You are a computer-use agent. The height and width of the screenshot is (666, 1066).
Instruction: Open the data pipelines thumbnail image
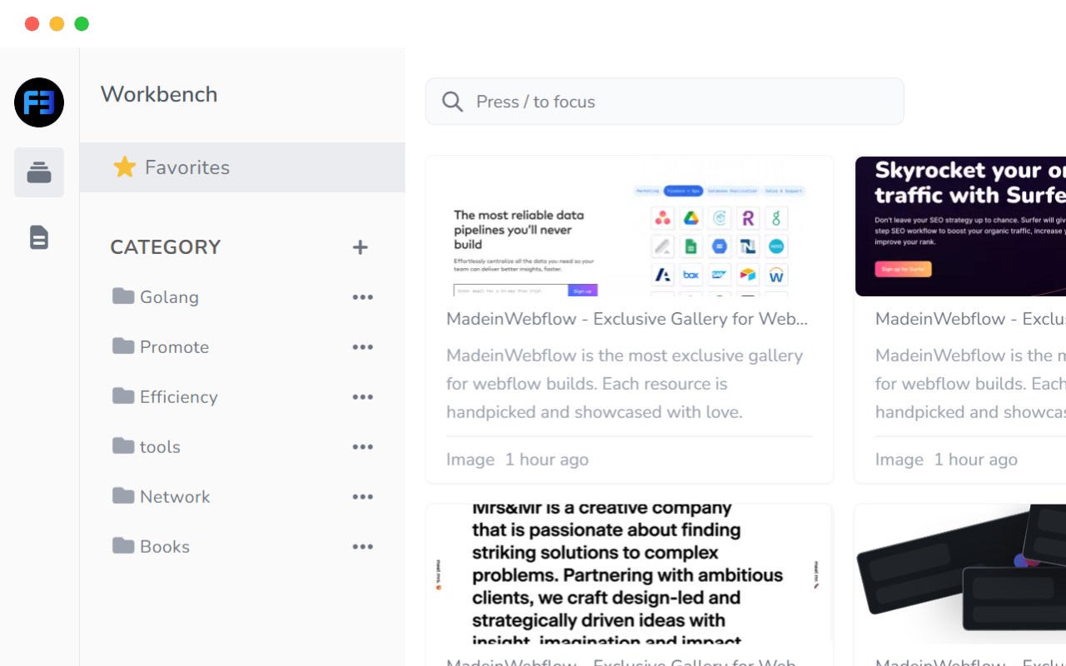(x=629, y=226)
